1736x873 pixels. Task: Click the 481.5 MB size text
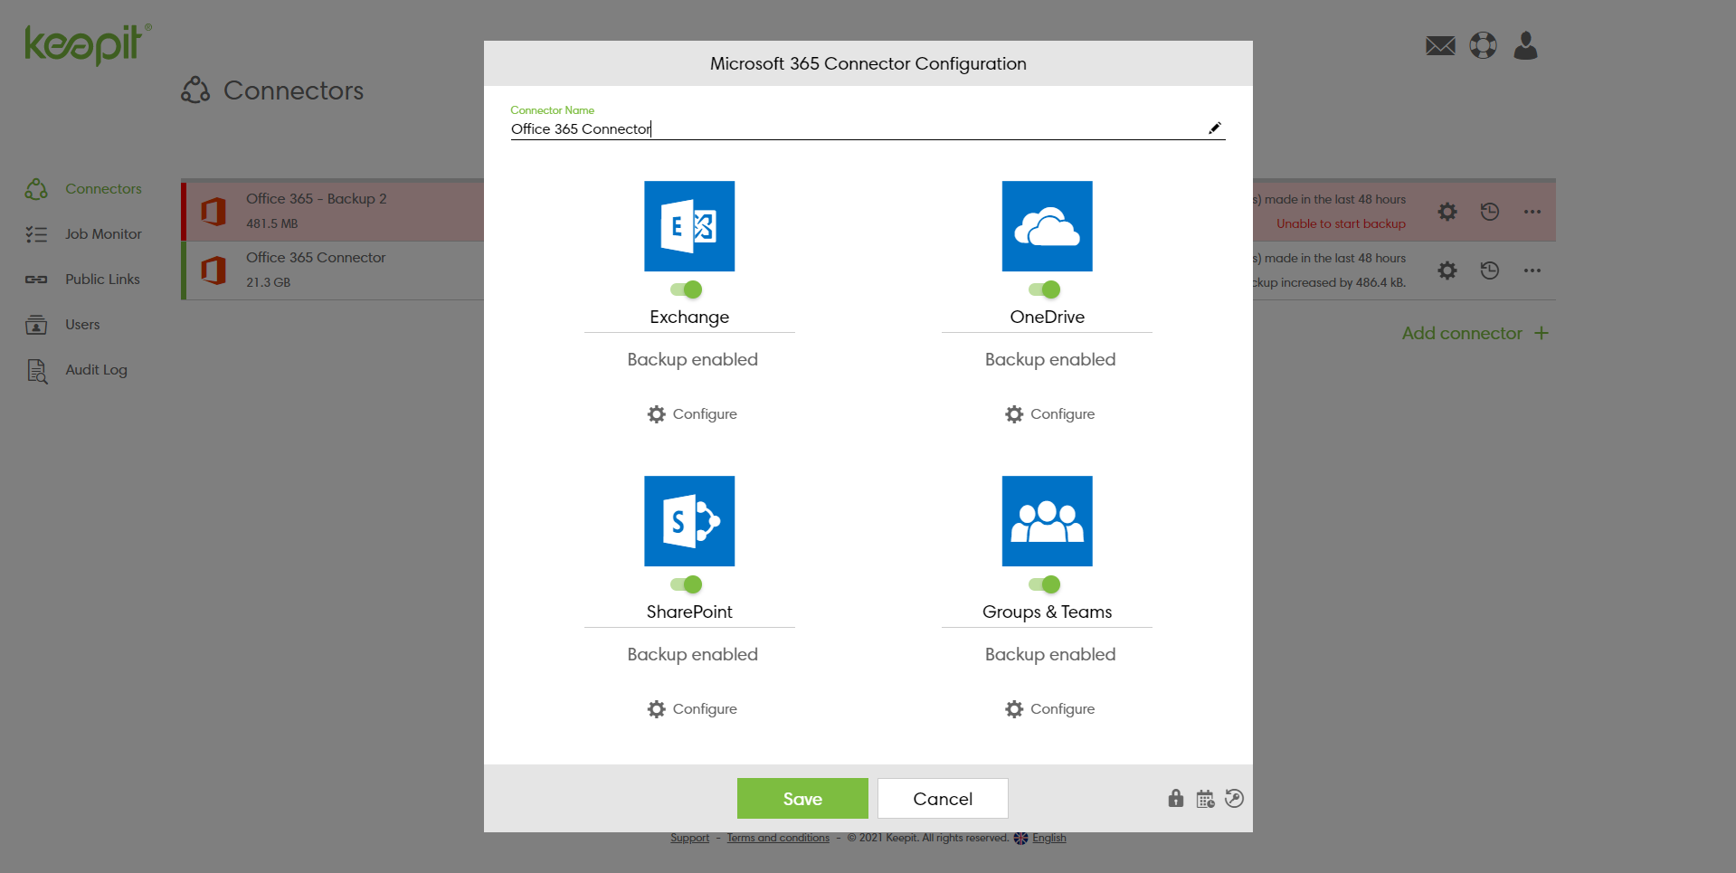271,223
